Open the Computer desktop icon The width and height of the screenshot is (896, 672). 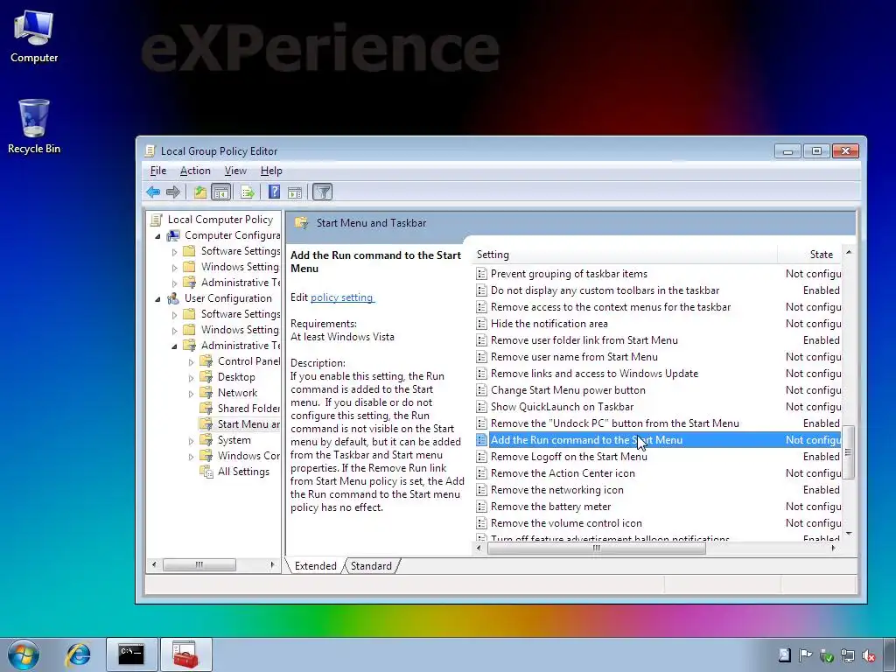point(34,36)
